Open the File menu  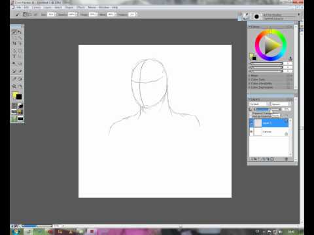[18, 7]
